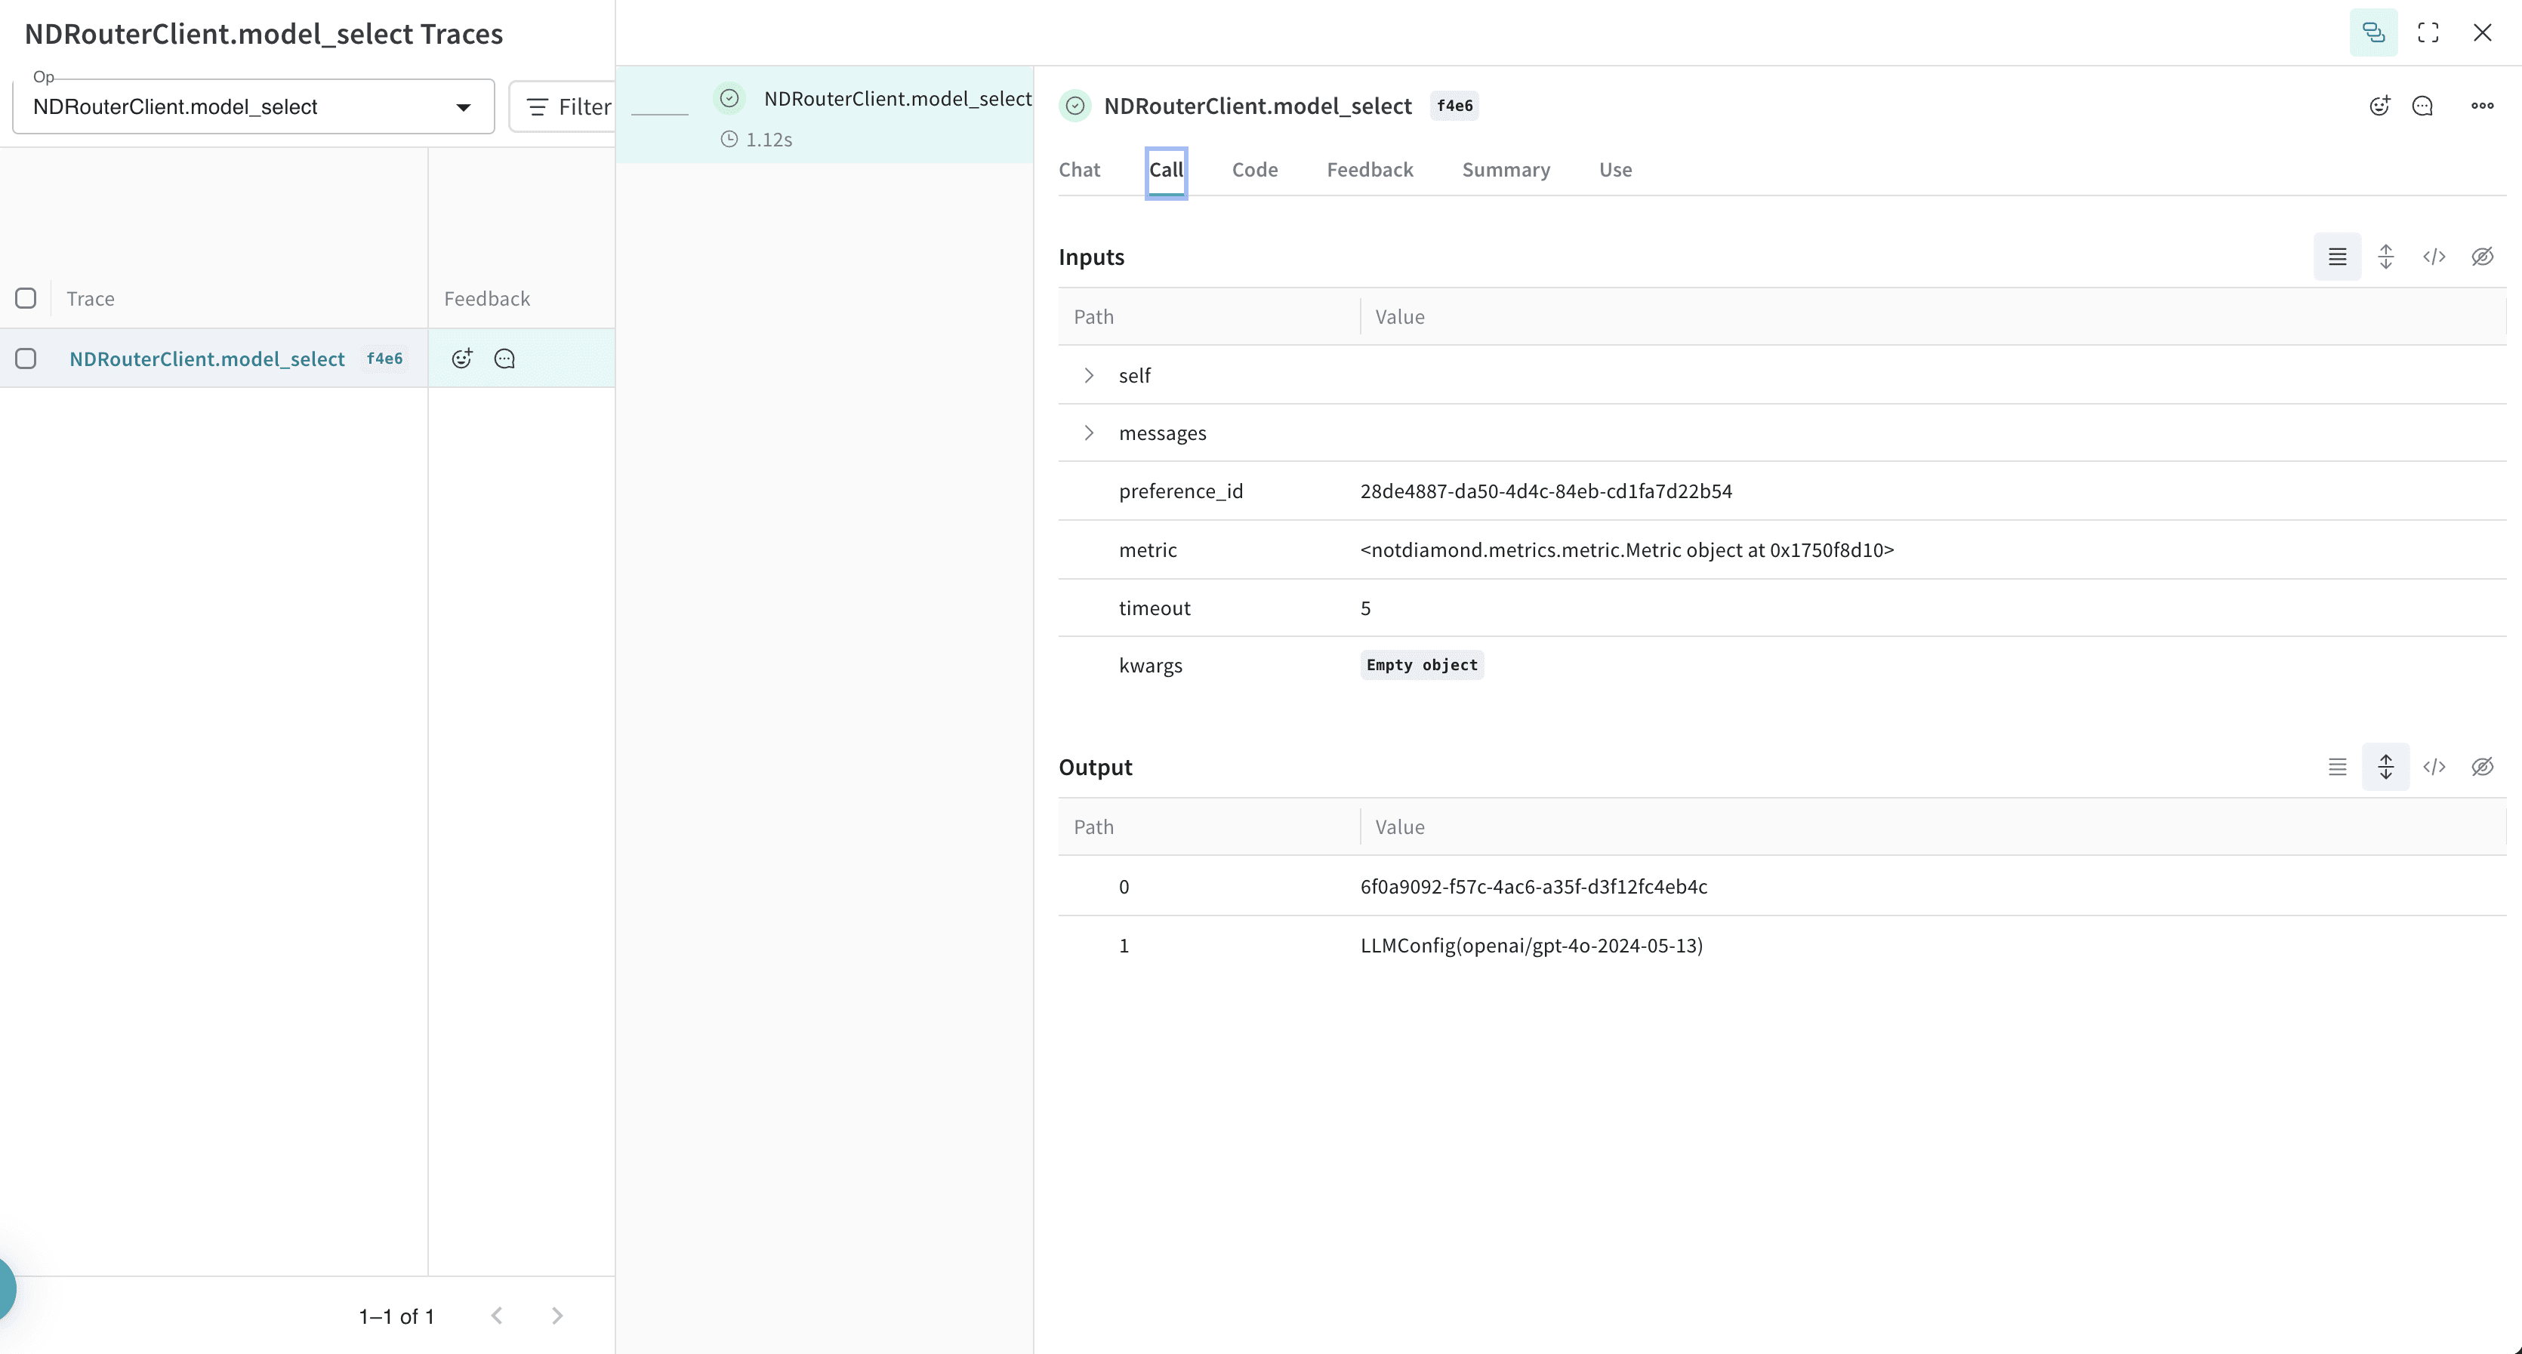The image size is (2522, 1354).
Task: Add emoji reaction on the trace row
Action: tap(462, 358)
